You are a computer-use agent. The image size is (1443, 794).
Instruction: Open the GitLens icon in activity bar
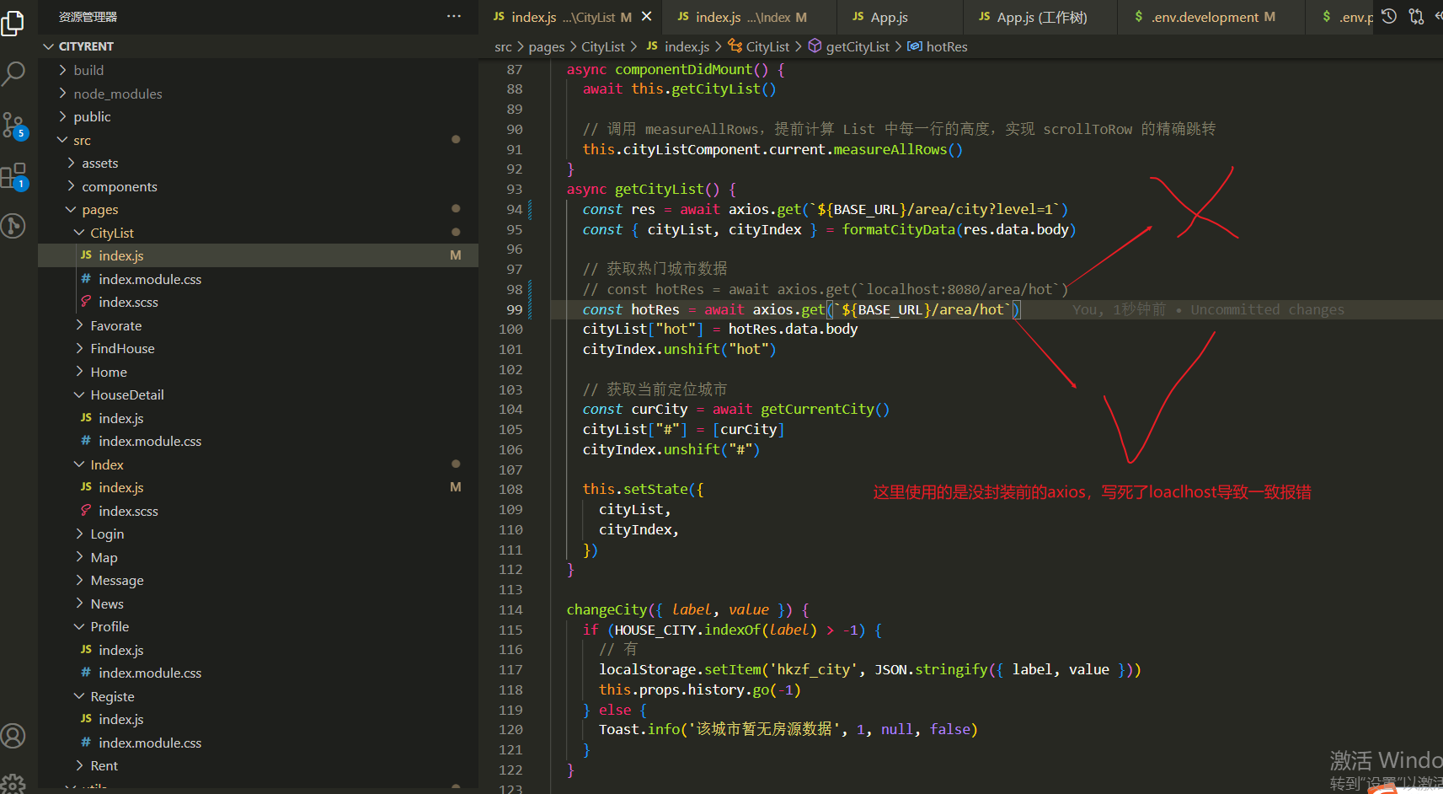coord(13,226)
